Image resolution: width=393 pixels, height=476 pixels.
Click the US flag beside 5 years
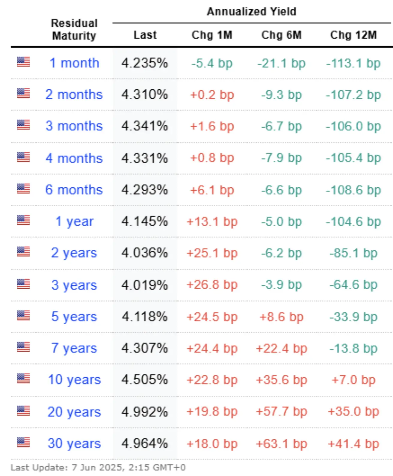(23, 315)
